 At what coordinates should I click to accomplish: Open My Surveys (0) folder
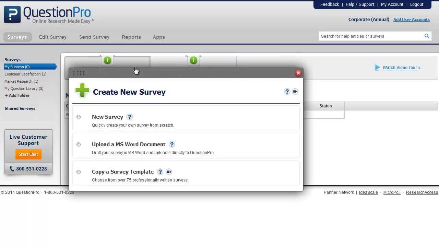click(30, 67)
